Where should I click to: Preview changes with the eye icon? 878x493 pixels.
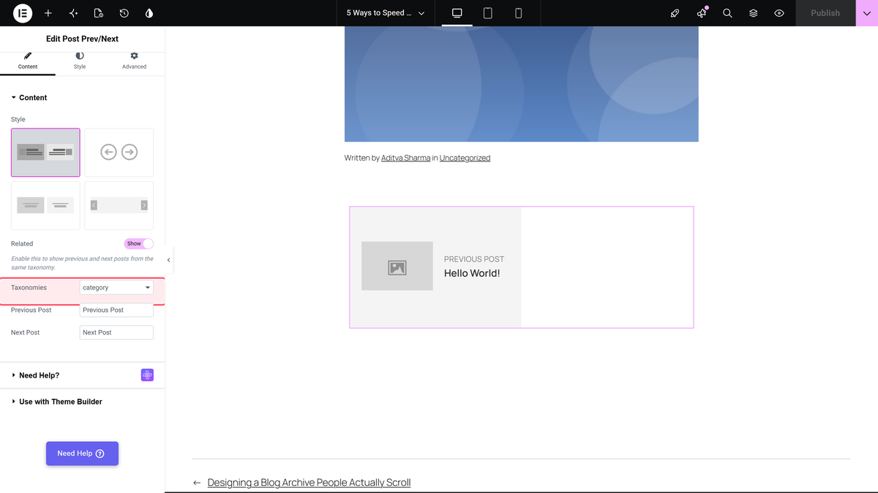coord(779,13)
